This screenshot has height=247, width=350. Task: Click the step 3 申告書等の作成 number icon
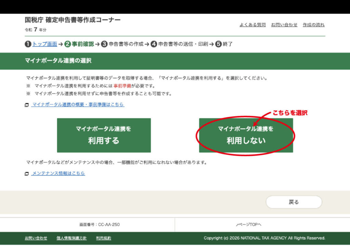point(104,44)
